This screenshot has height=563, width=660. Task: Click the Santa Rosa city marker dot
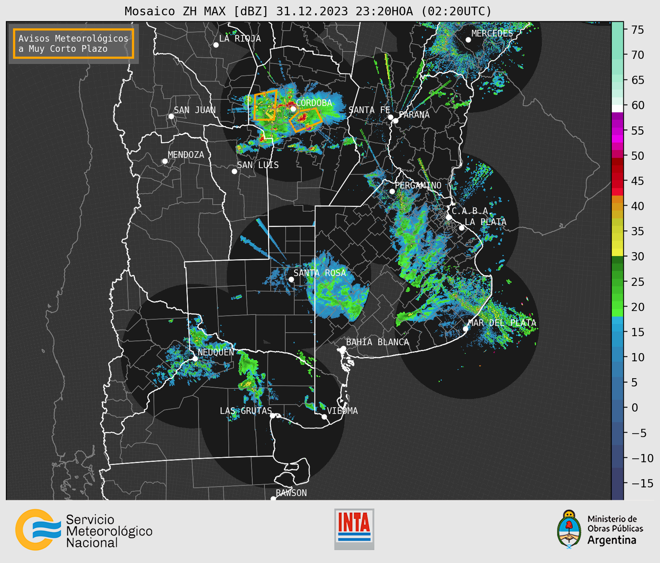(x=291, y=279)
